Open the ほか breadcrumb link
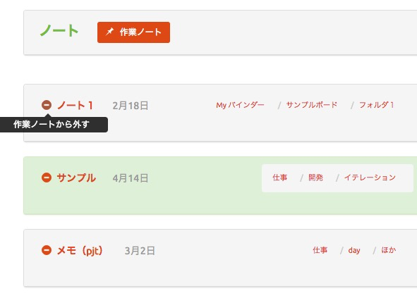417x298 pixels. click(x=389, y=250)
